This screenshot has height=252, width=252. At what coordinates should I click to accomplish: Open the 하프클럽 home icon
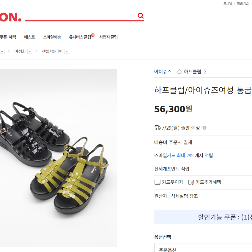click(x=179, y=71)
